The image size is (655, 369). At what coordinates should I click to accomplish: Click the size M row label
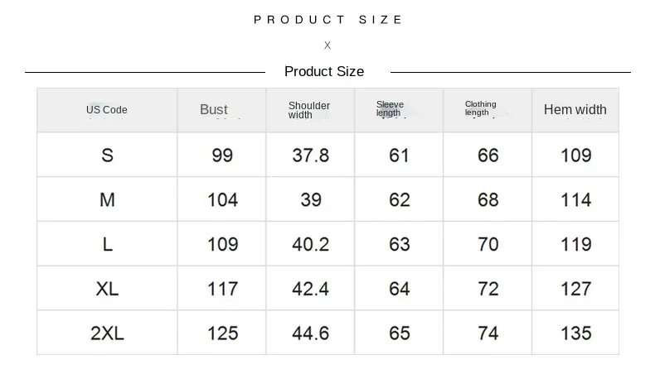[107, 199]
